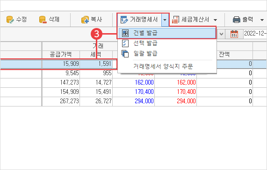The image size is (267, 170).
Task: Expand the 출력 dropdown arrow
Action: (x=262, y=20)
